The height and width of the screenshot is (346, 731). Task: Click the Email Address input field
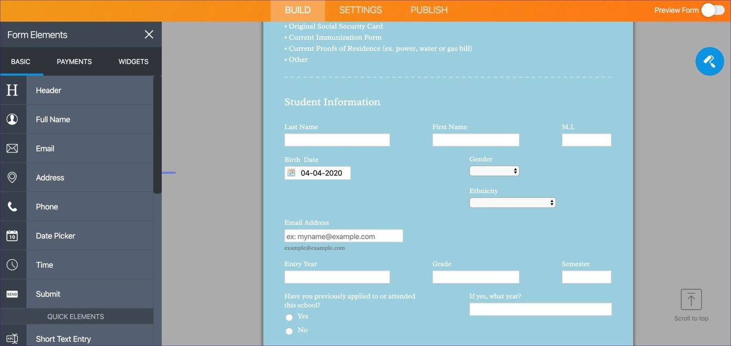pos(343,236)
